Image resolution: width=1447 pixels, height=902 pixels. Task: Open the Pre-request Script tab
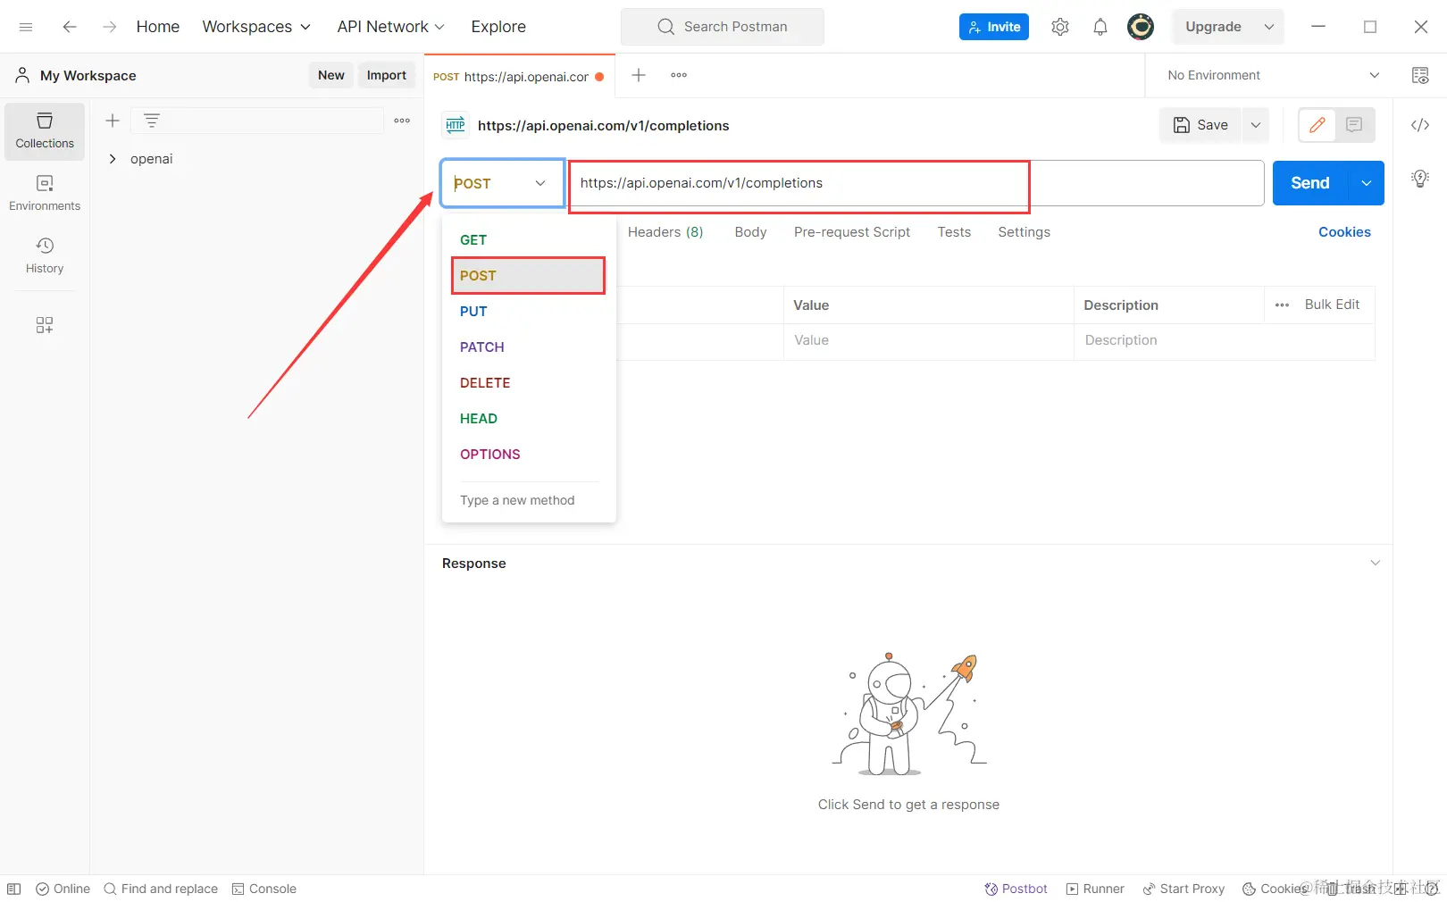point(852,232)
